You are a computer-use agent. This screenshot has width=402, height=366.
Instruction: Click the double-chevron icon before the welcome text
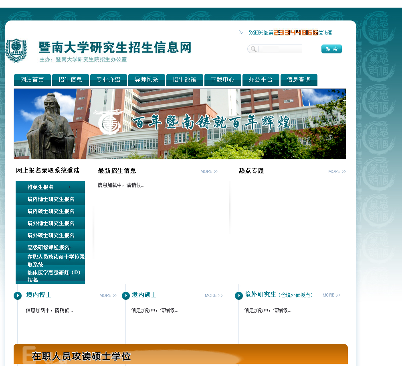coord(241,33)
